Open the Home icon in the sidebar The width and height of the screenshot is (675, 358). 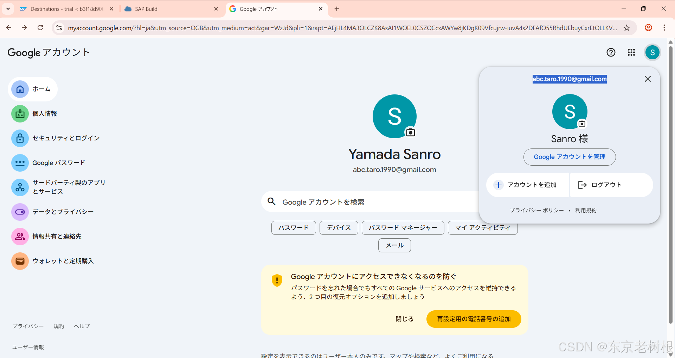pyautogui.click(x=20, y=89)
